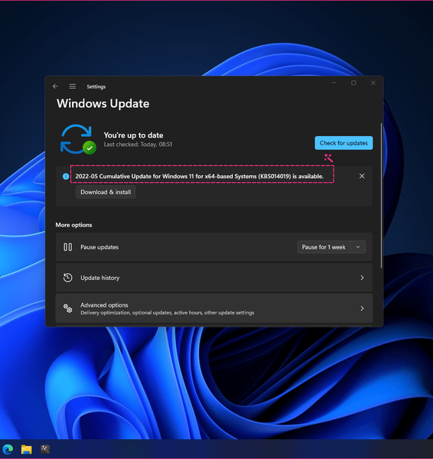Open Microsoft Edge from the taskbar
Screen dimensions: 433x459
(x=8, y=449)
